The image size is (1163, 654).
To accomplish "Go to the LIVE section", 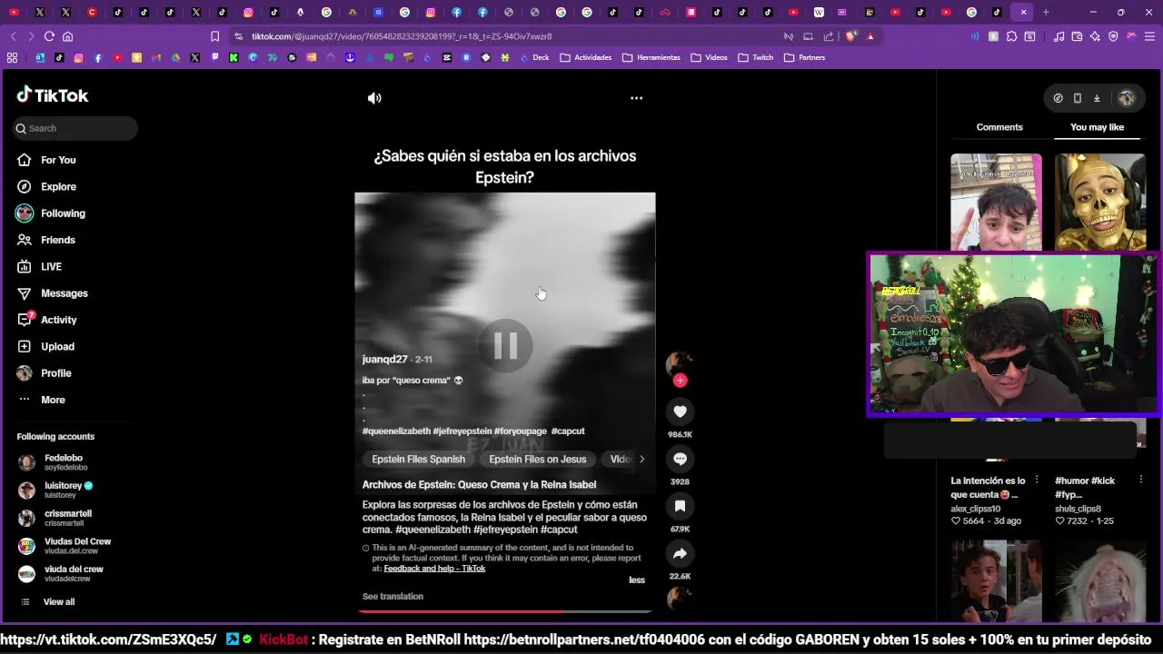I will pyautogui.click(x=51, y=266).
